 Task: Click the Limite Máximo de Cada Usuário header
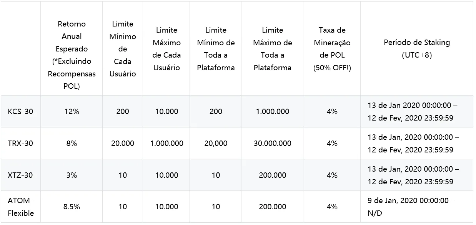[x=167, y=49]
